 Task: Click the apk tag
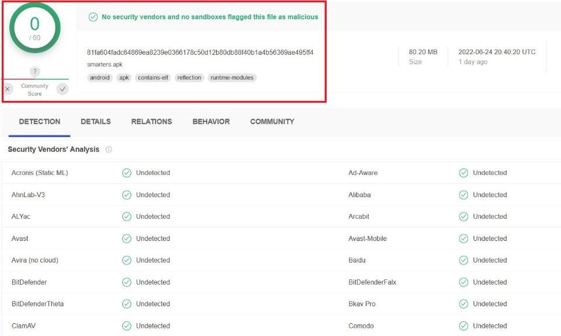124,78
